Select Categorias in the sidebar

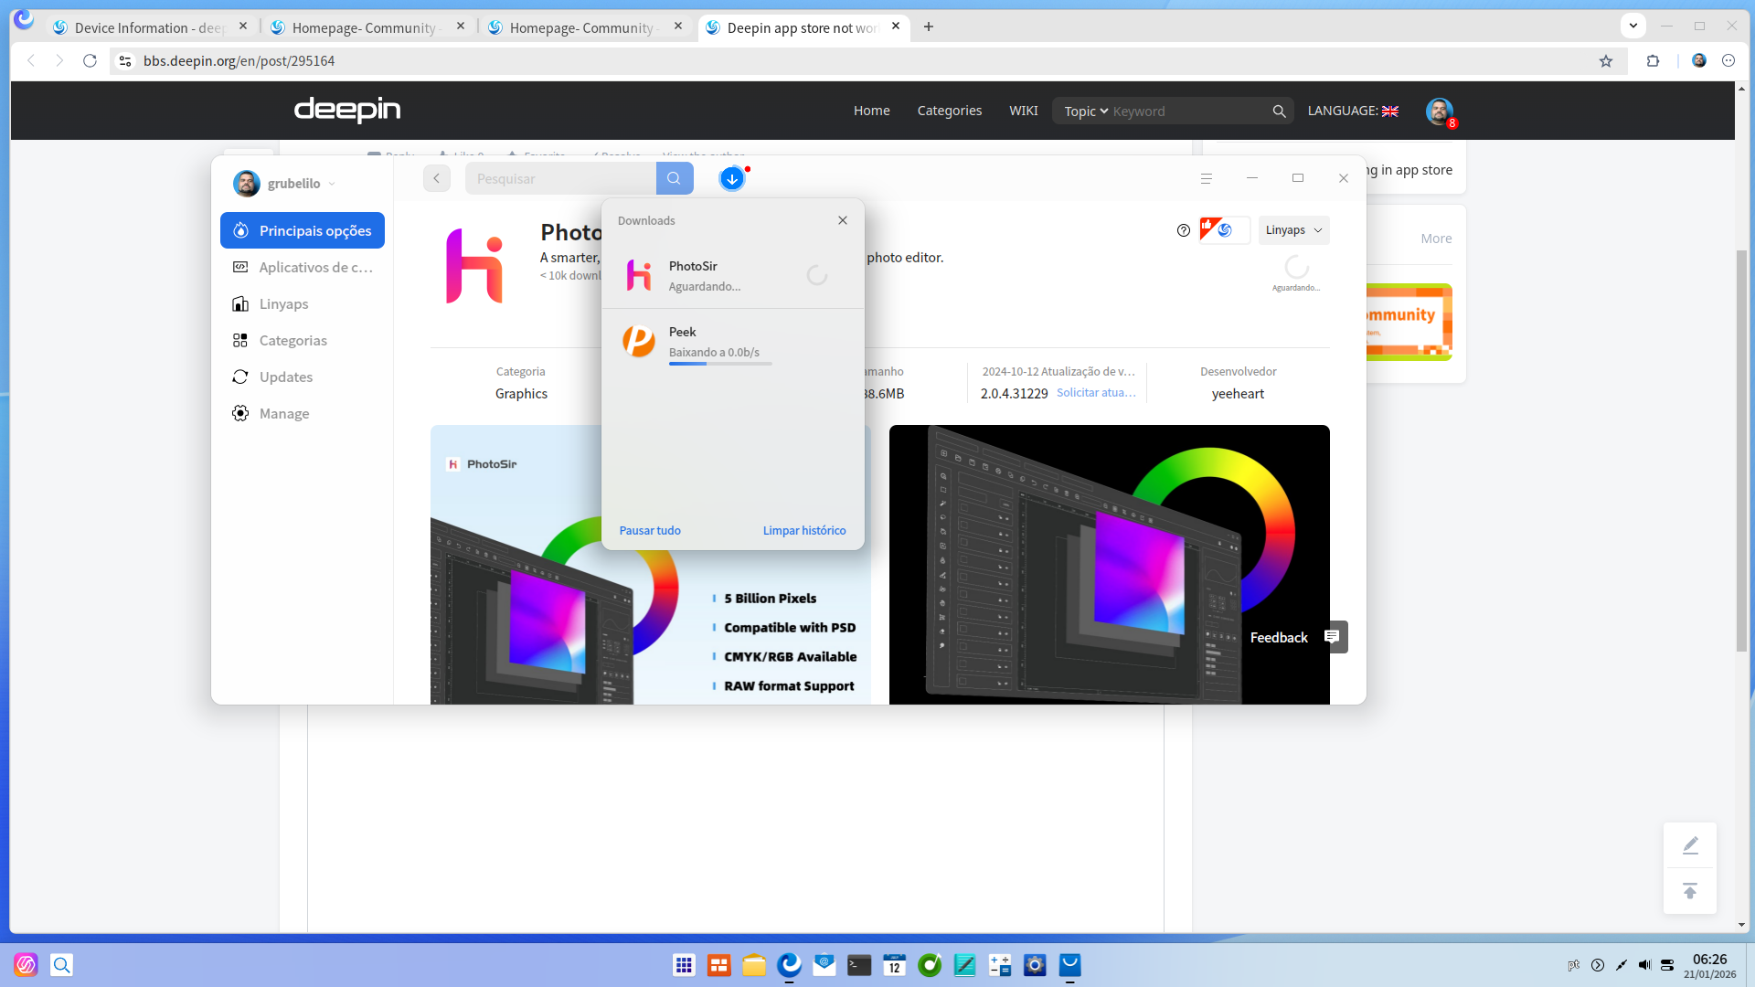coord(292,340)
